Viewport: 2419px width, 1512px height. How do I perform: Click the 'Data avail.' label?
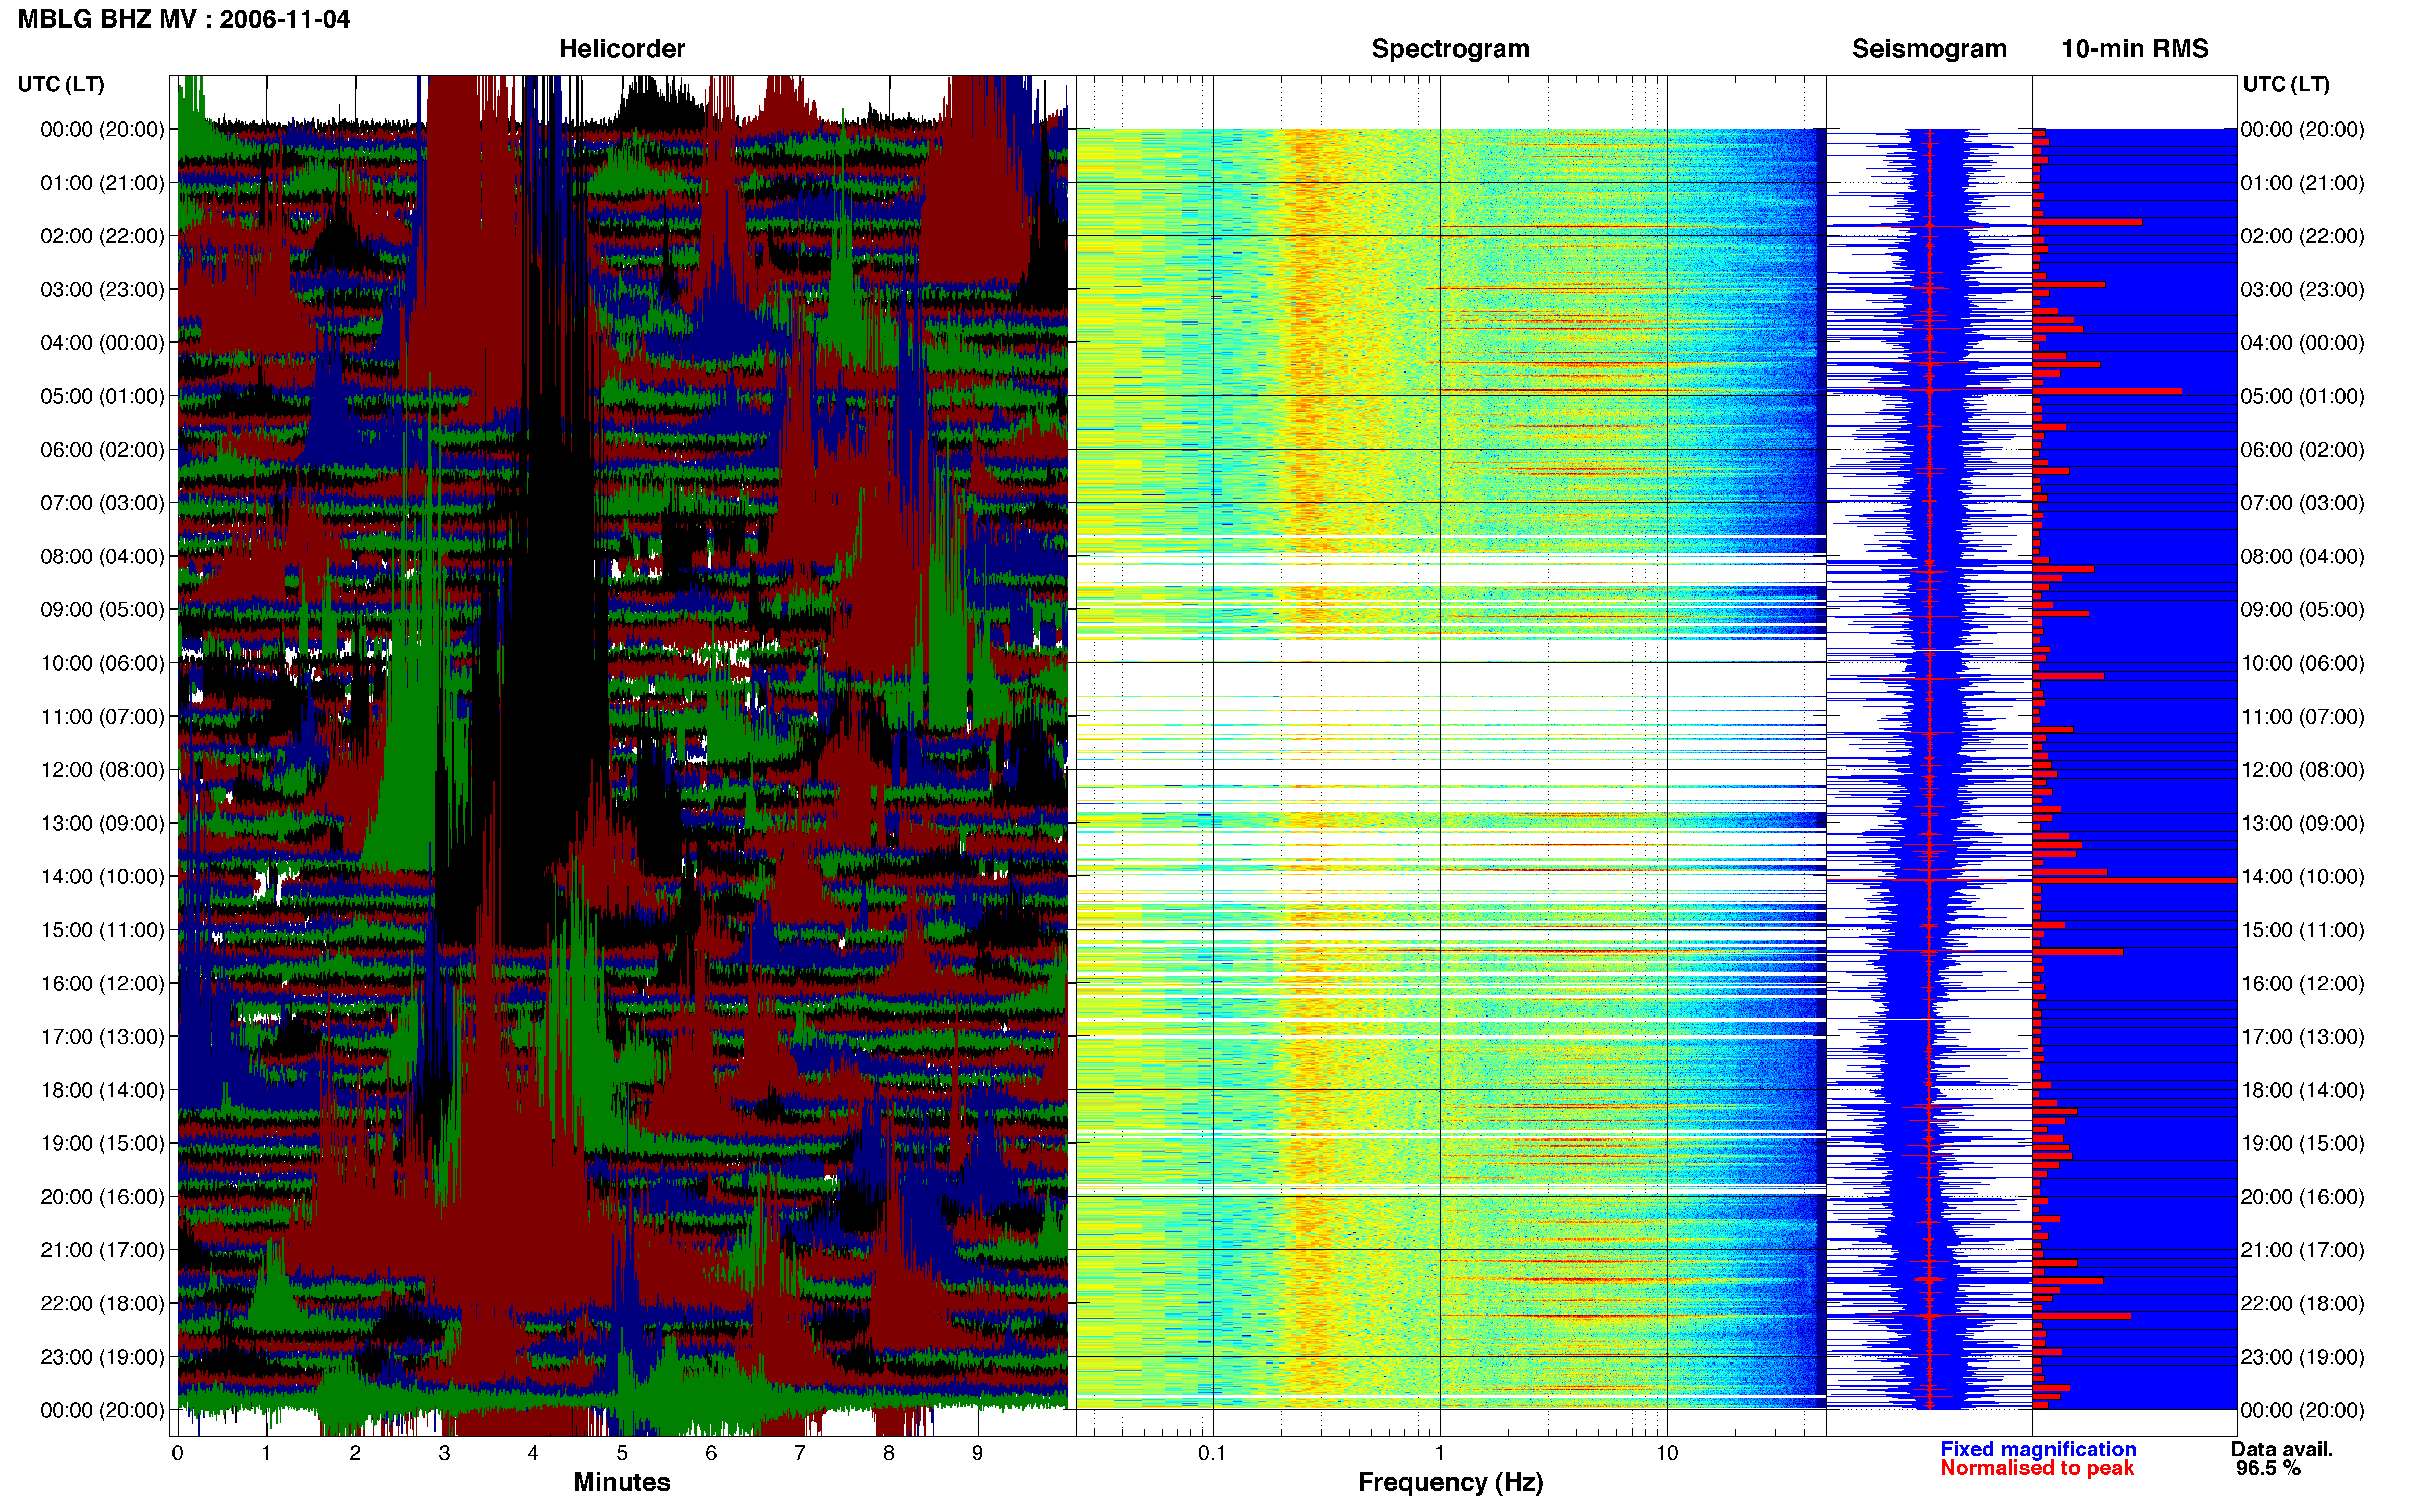(2282, 1449)
